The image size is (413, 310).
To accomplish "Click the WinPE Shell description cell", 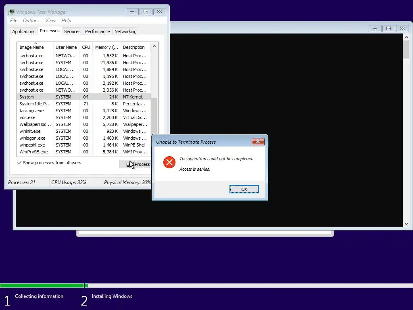I will tap(134, 145).
